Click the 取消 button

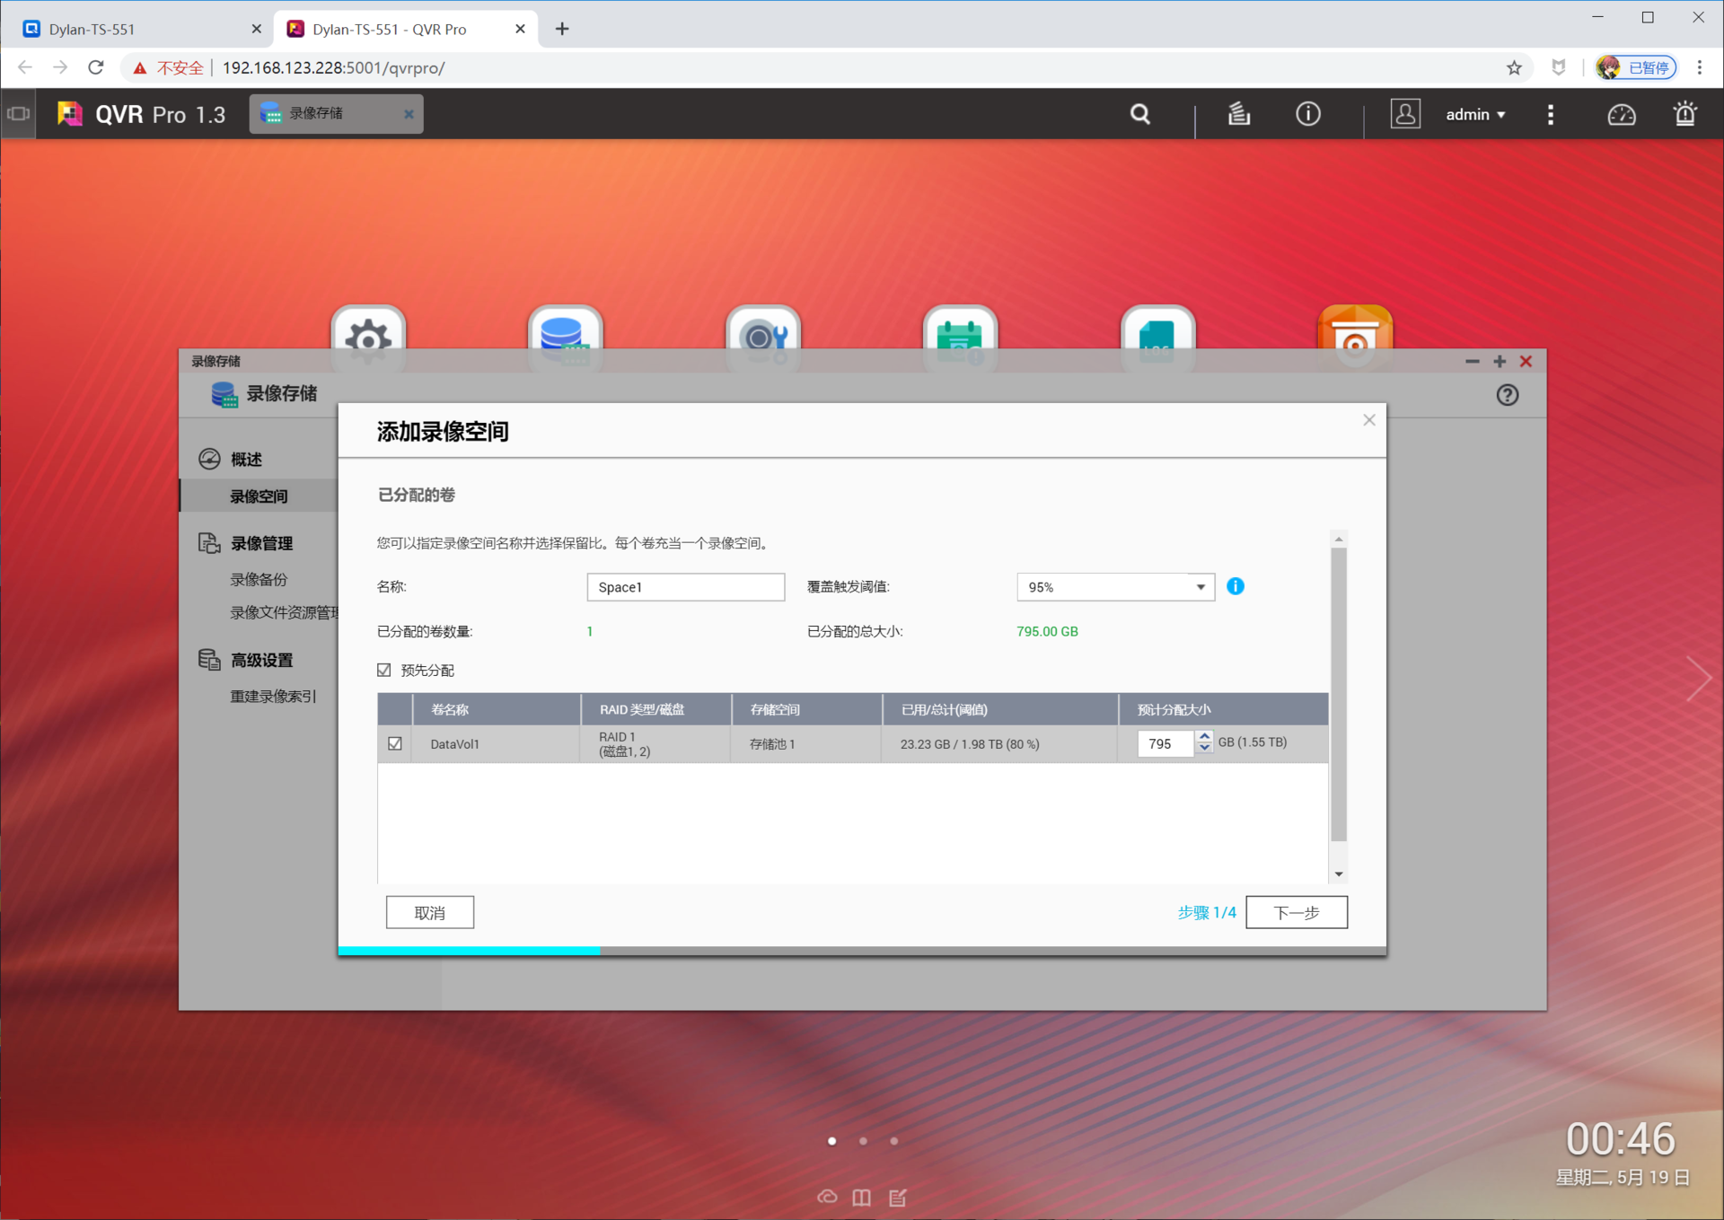point(429,912)
